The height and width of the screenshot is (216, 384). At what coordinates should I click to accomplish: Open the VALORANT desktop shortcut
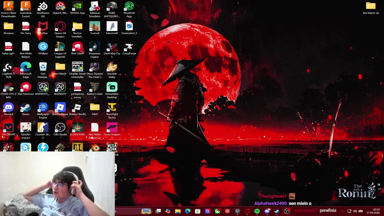[8, 130]
